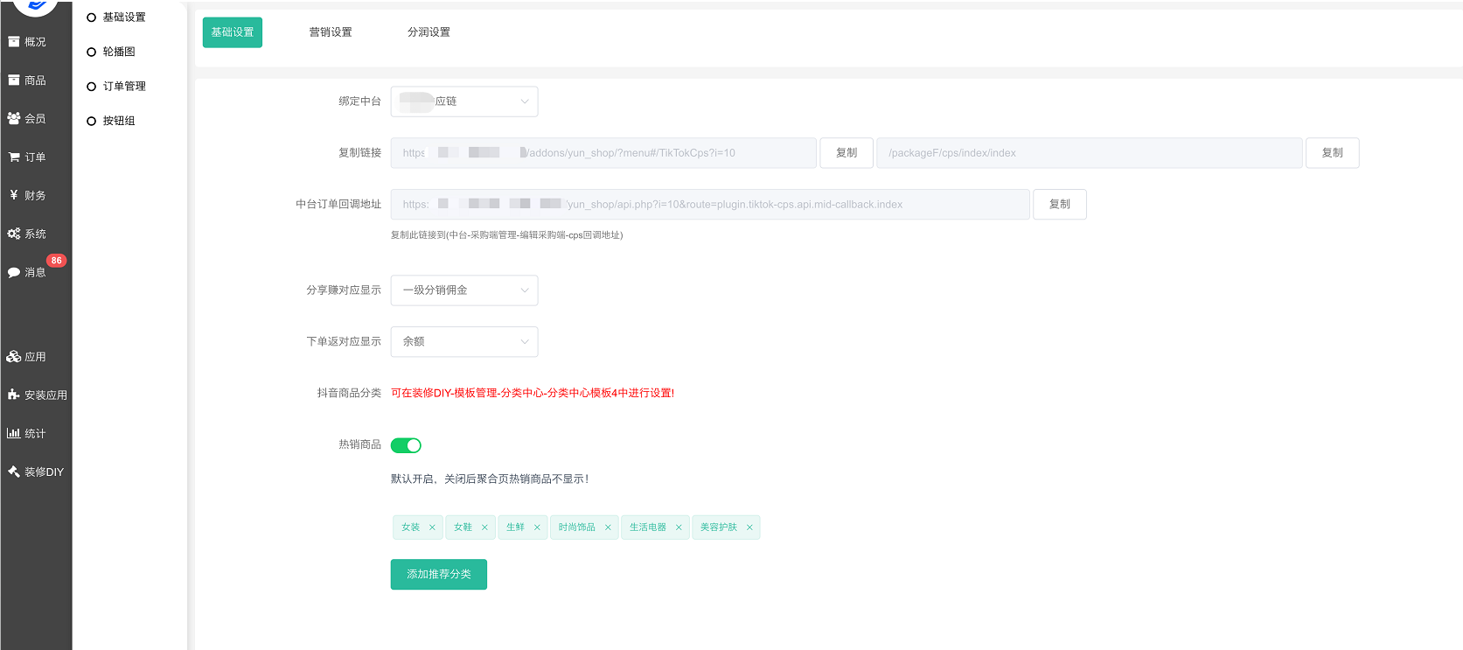Click the 订单 shopping cart icon
1463x650 pixels.
14,157
